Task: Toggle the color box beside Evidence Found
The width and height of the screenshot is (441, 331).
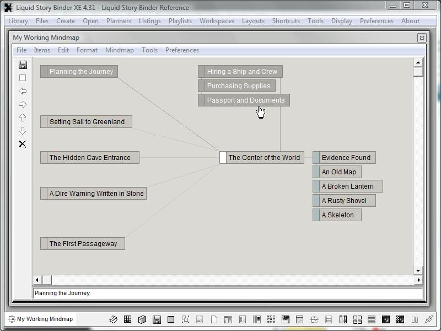Action: (x=316, y=158)
